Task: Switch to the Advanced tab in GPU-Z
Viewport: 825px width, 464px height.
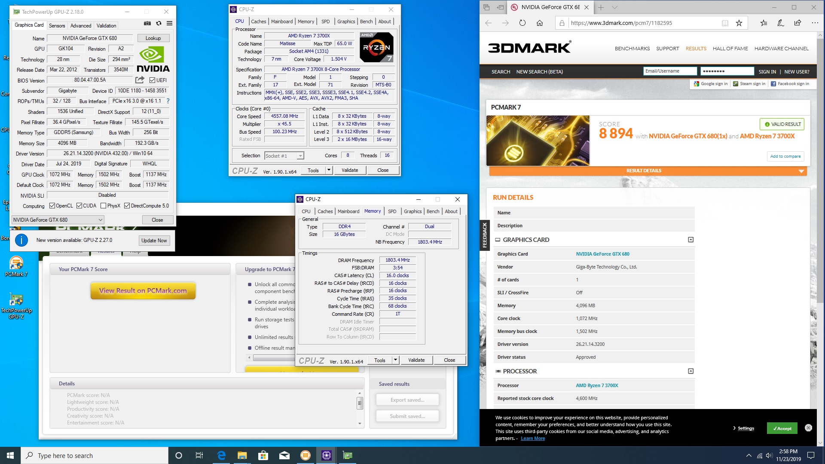Action: 81,26
